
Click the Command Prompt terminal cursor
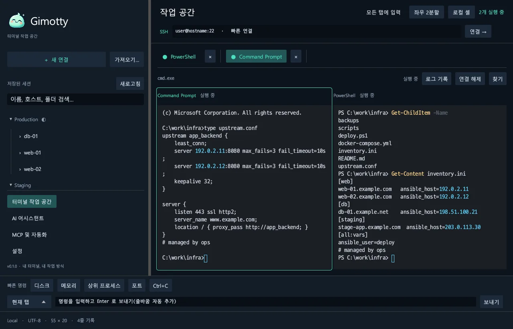point(206,258)
